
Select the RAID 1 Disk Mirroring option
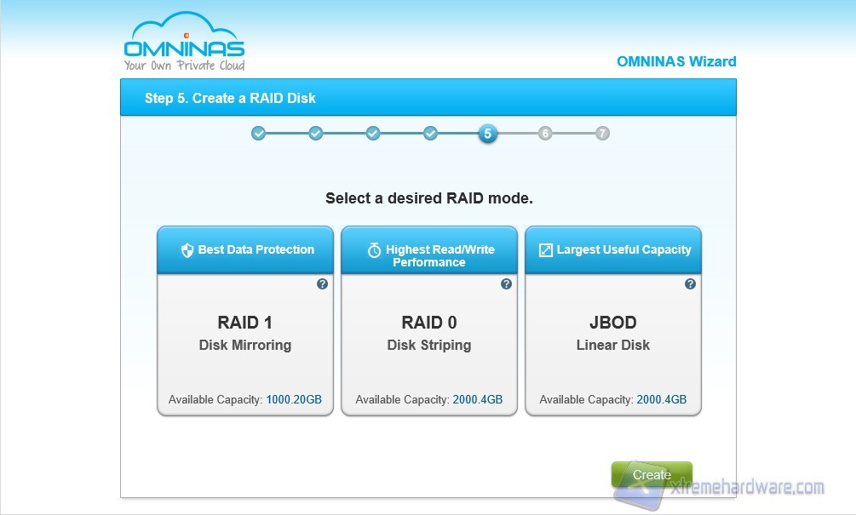pyautogui.click(x=245, y=334)
